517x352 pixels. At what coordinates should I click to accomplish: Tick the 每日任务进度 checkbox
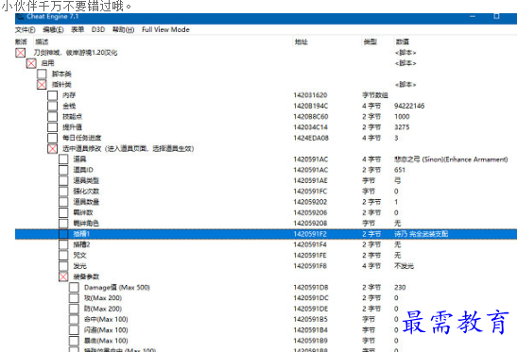click(x=52, y=138)
